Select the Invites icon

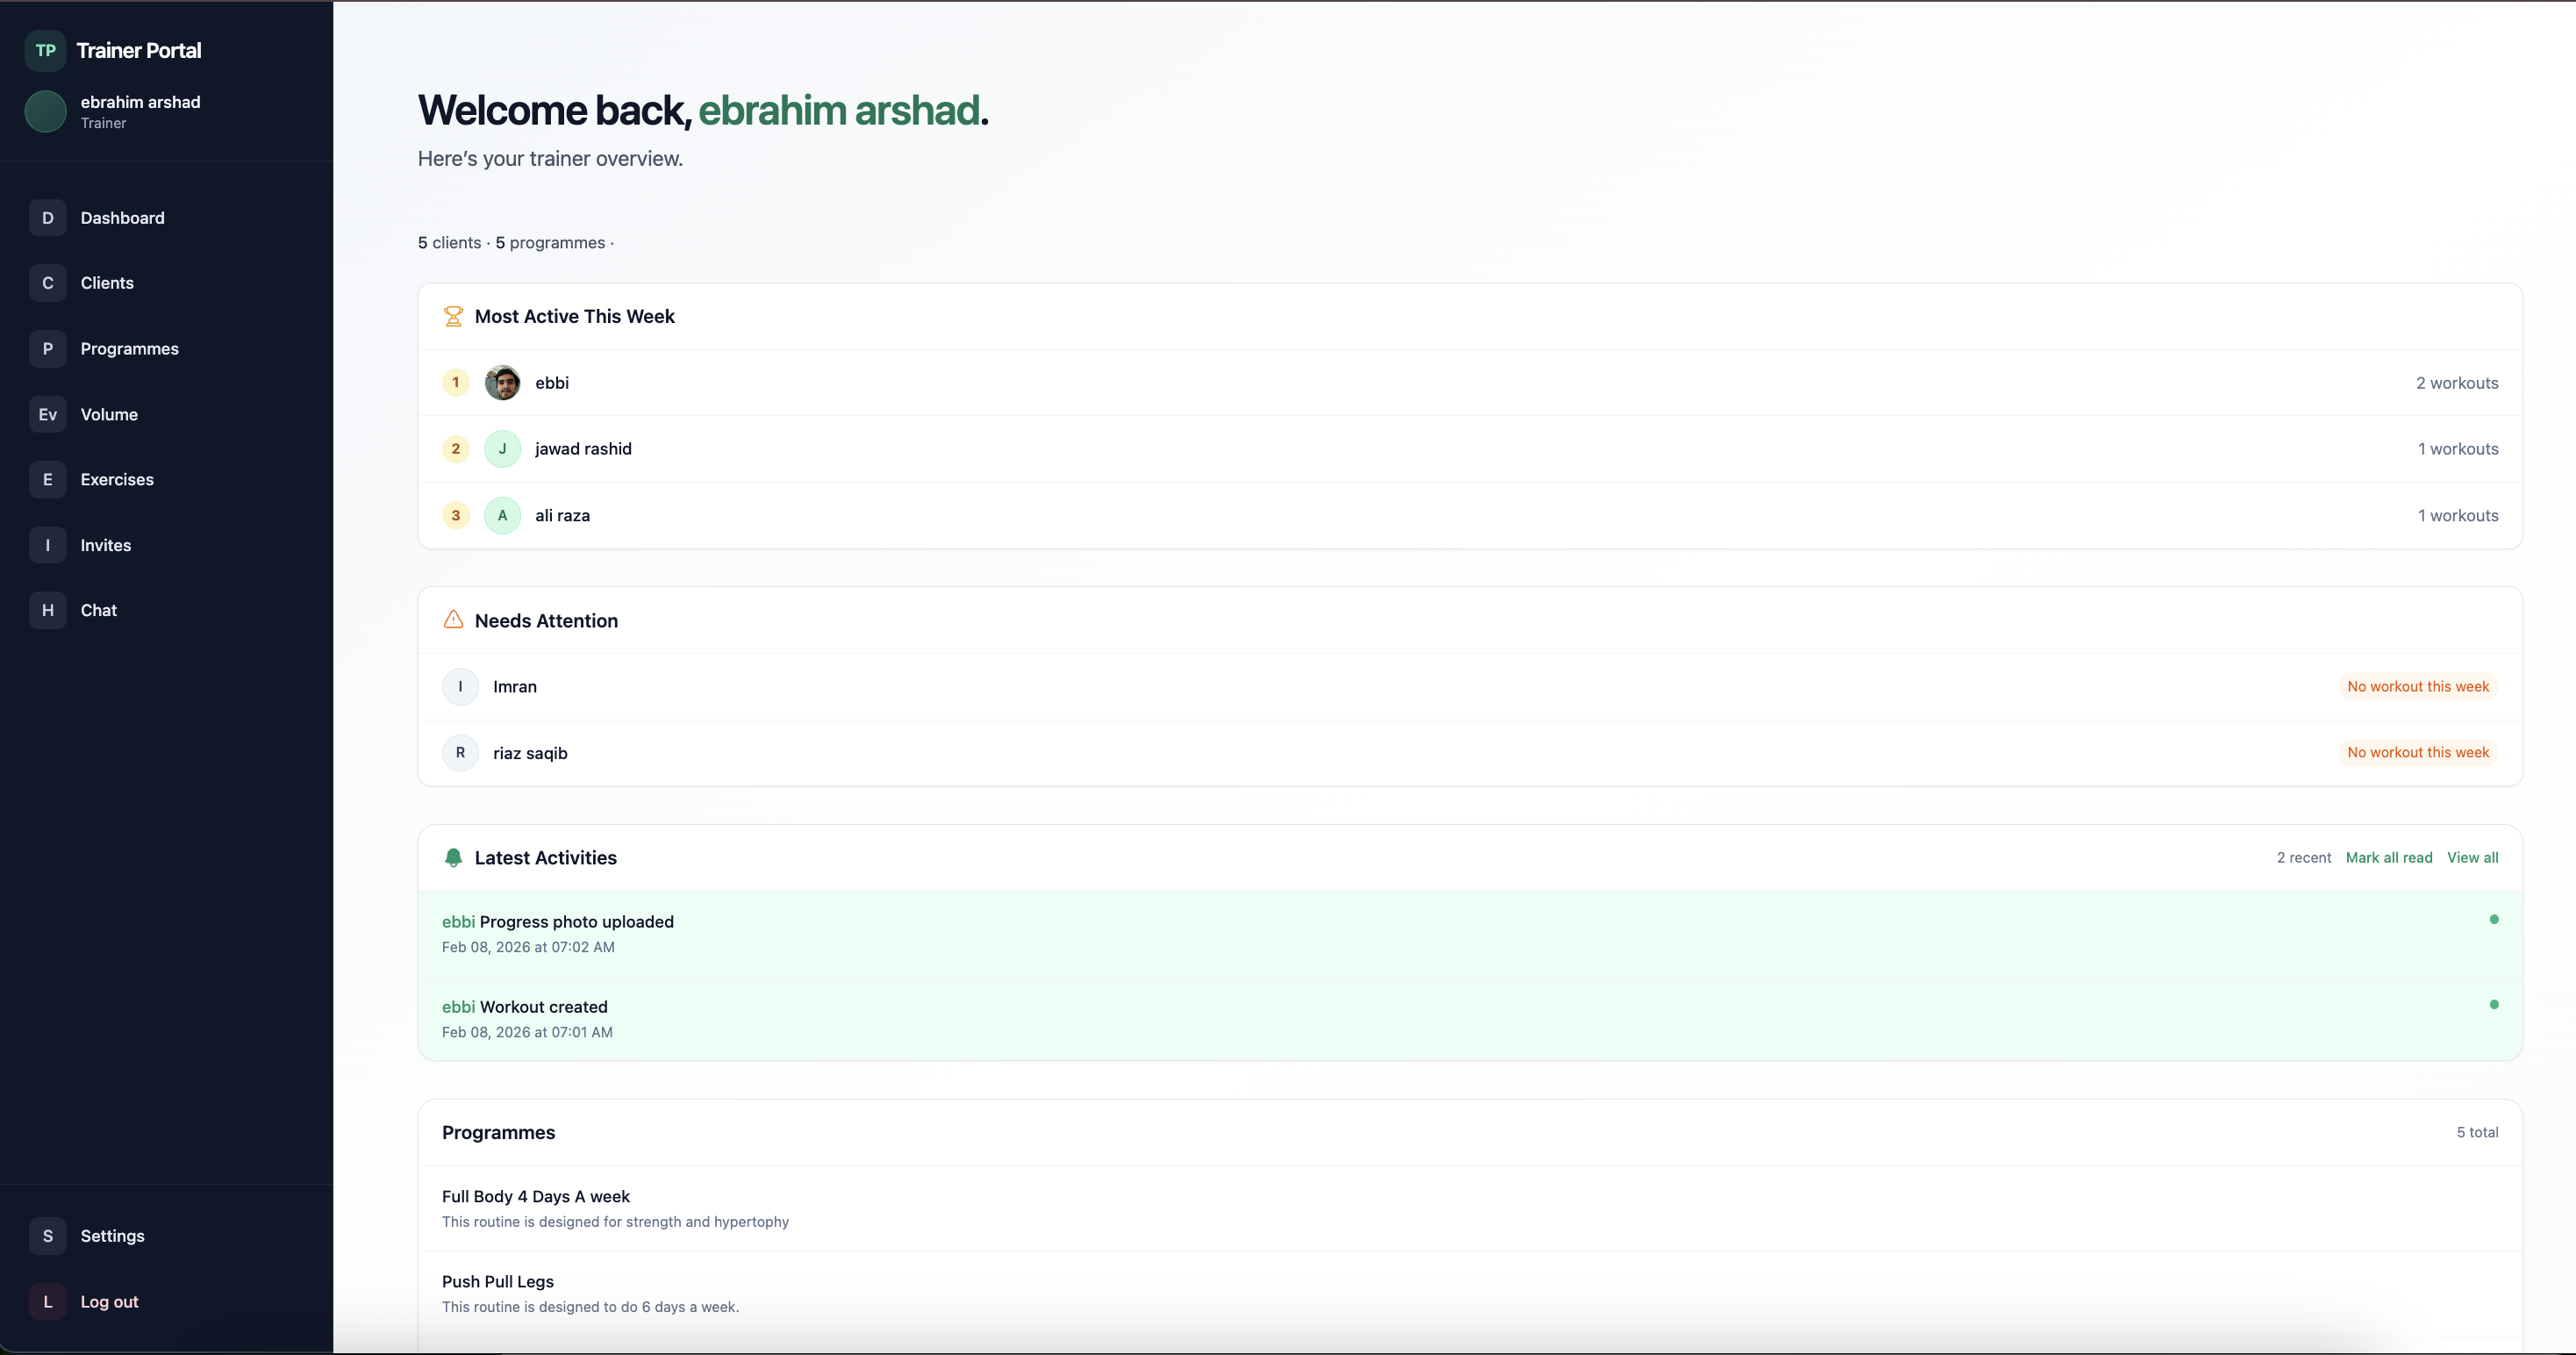click(x=47, y=545)
